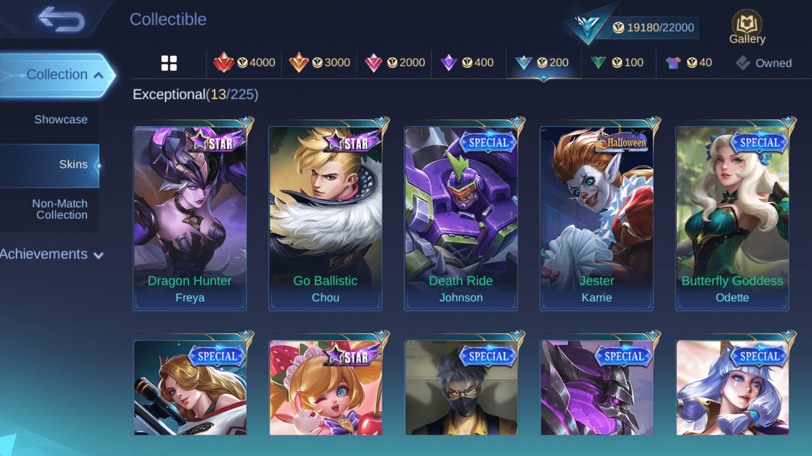Image resolution: width=812 pixels, height=456 pixels.
Task: Open Death Ride Johnson skin card
Action: click(x=461, y=218)
